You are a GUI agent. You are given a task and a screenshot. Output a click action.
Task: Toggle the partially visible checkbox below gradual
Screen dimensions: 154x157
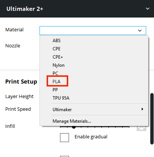pos(65,156)
